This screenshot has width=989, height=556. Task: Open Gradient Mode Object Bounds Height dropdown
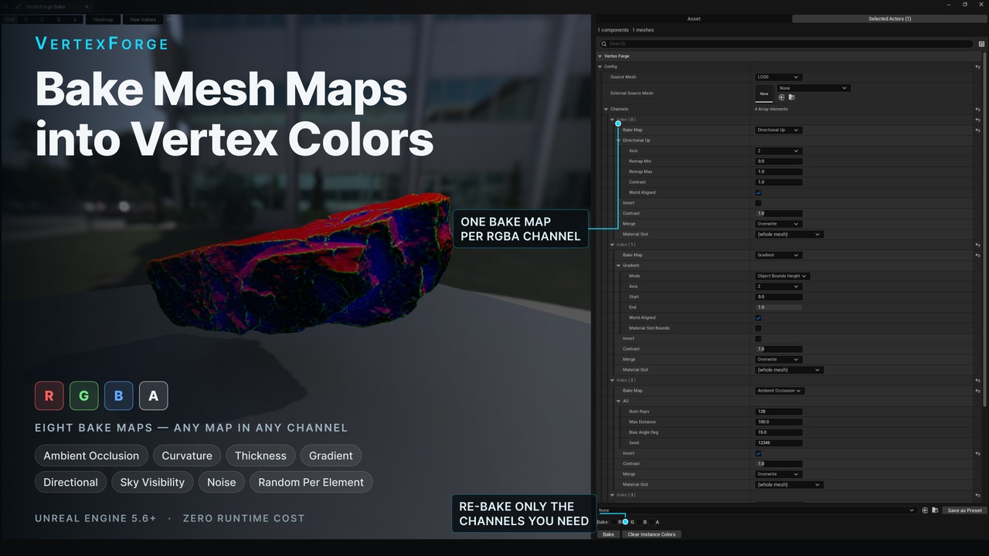point(782,276)
